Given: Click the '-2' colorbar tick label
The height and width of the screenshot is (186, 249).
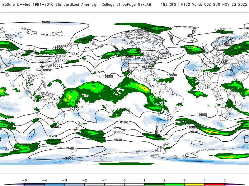Looking at the screenshot, I should click(x=84, y=180).
